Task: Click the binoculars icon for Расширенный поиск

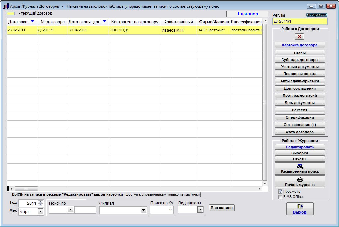Action: (300, 166)
